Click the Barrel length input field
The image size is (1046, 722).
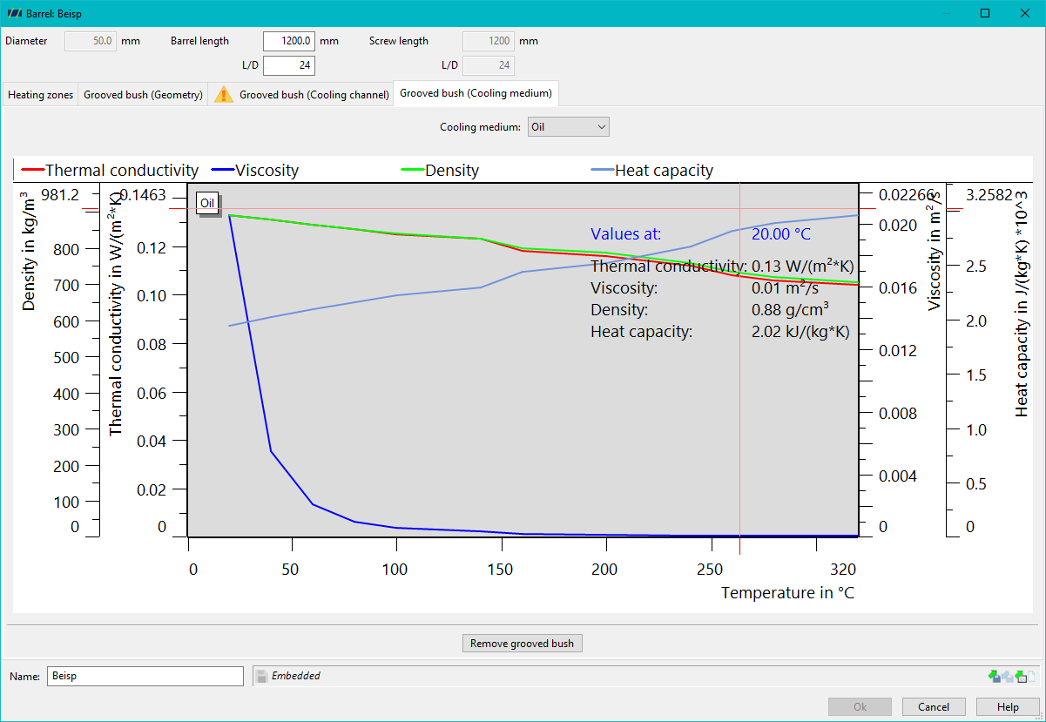289,41
